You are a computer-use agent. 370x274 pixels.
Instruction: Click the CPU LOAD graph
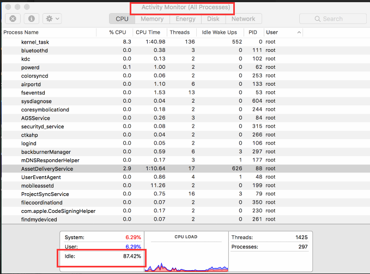tap(186, 252)
